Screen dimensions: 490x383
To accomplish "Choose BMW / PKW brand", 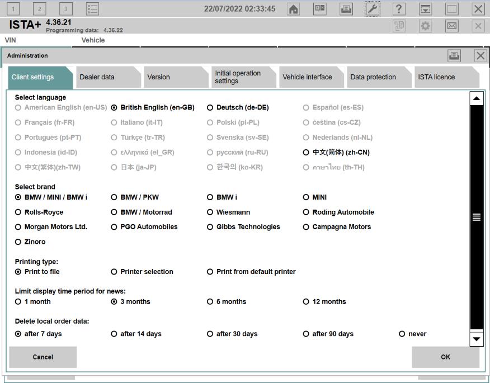I will pos(135,197).
